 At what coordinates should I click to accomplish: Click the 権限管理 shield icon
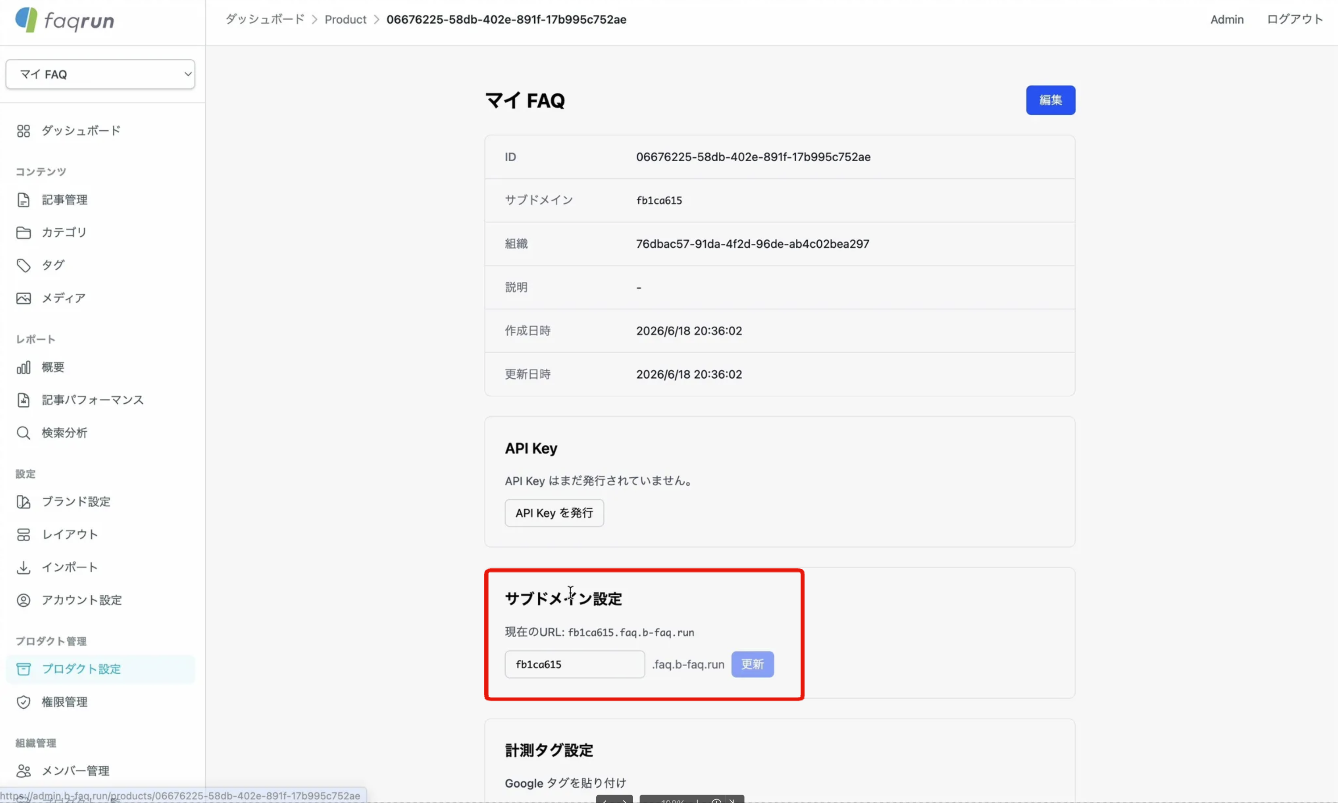[x=23, y=702]
